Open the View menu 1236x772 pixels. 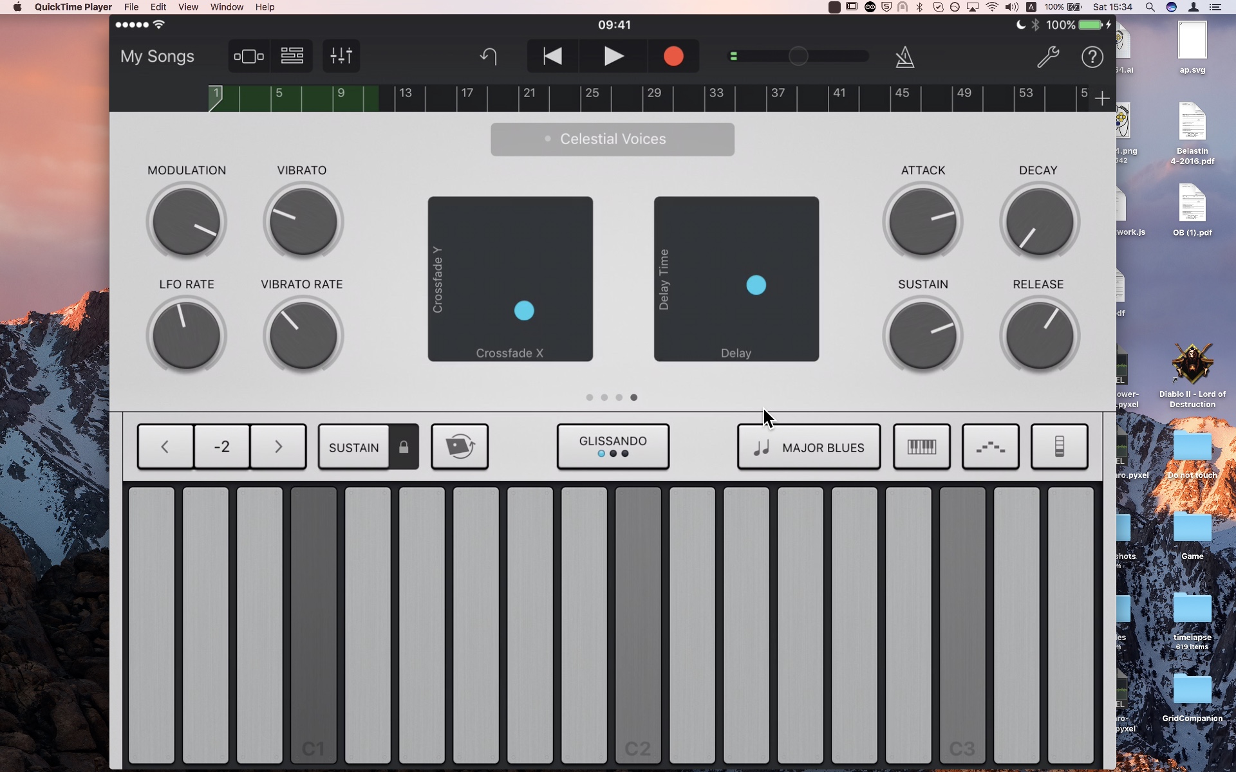188,7
